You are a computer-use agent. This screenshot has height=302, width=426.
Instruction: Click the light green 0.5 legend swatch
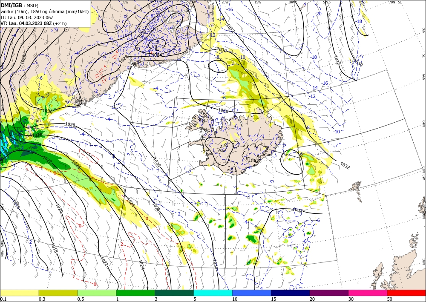tap(97, 293)
